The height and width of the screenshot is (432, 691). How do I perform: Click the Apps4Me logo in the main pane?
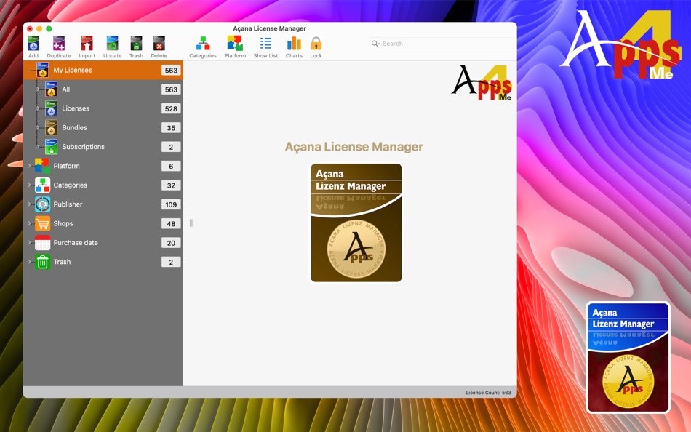pos(482,82)
